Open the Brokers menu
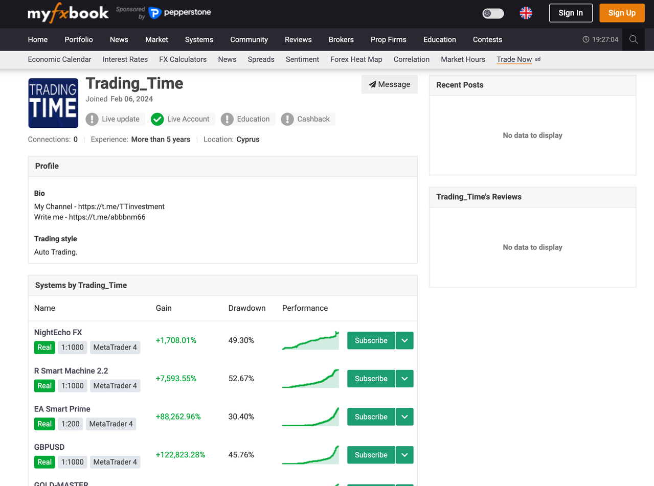This screenshot has width=654, height=486. [x=341, y=40]
